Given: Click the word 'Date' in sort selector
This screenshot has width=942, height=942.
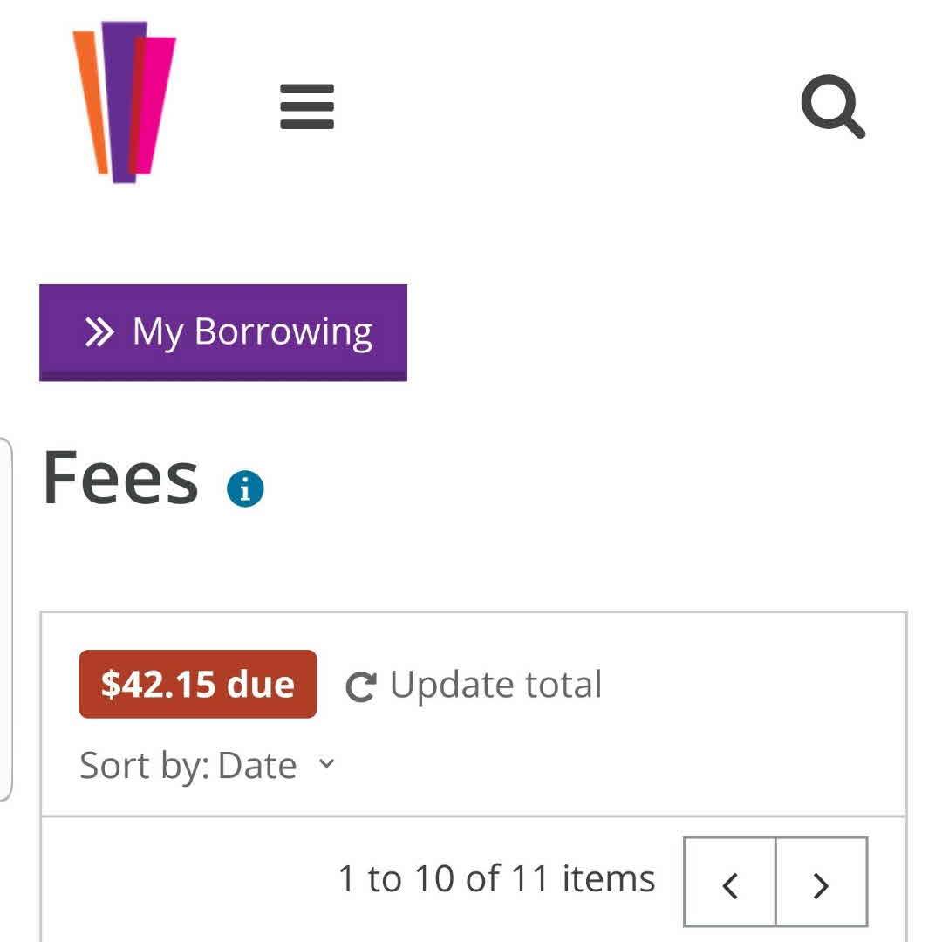Looking at the screenshot, I should [x=257, y=766].
